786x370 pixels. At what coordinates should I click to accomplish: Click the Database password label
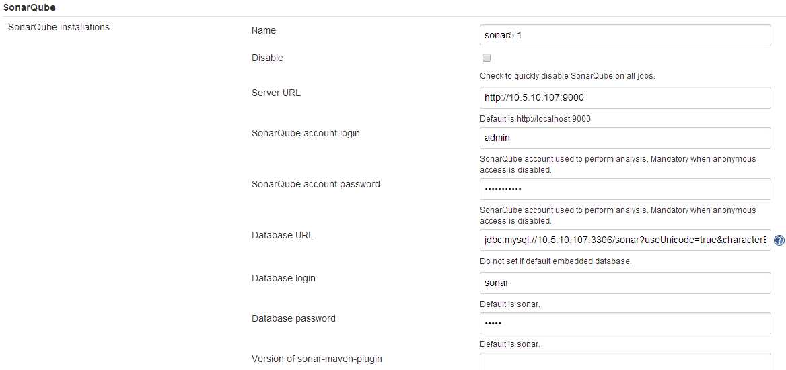coord(294,318)
